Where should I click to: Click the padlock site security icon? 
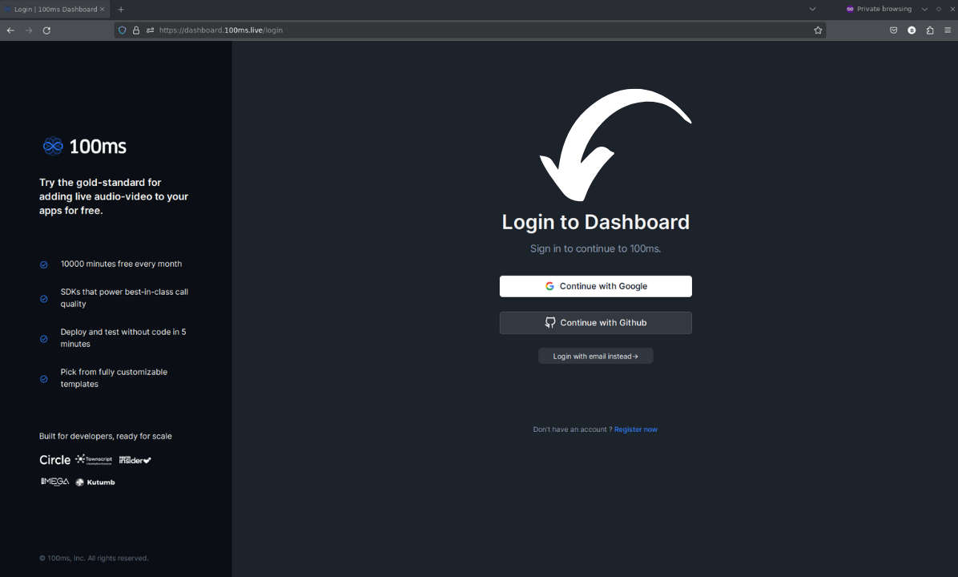tap(136, 30)
